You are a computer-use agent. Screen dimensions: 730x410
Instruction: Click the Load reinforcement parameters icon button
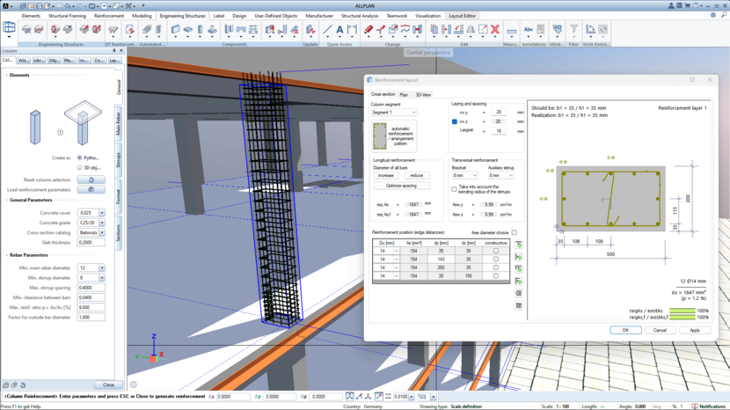coord(91,189)
